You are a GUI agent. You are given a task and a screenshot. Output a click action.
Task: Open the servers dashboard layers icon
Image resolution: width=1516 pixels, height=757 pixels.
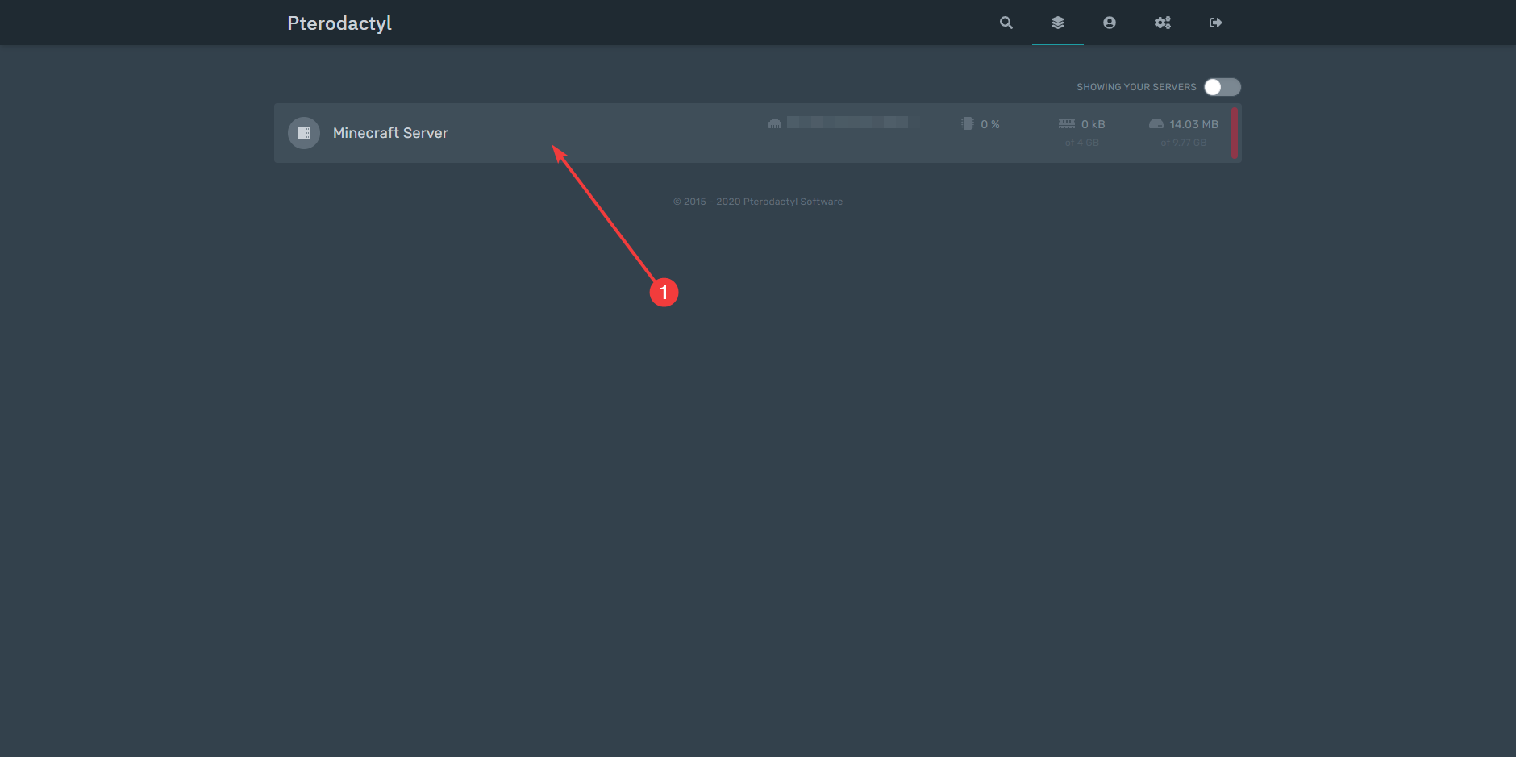(1058, 23)
